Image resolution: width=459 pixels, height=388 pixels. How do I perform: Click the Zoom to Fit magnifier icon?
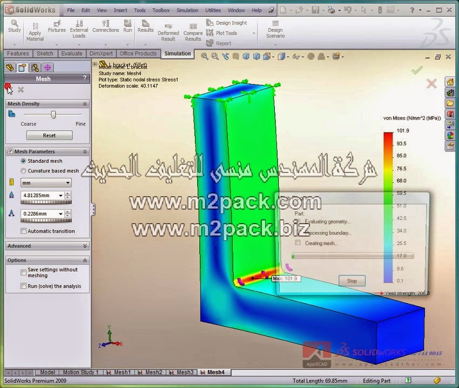point(205,57)
